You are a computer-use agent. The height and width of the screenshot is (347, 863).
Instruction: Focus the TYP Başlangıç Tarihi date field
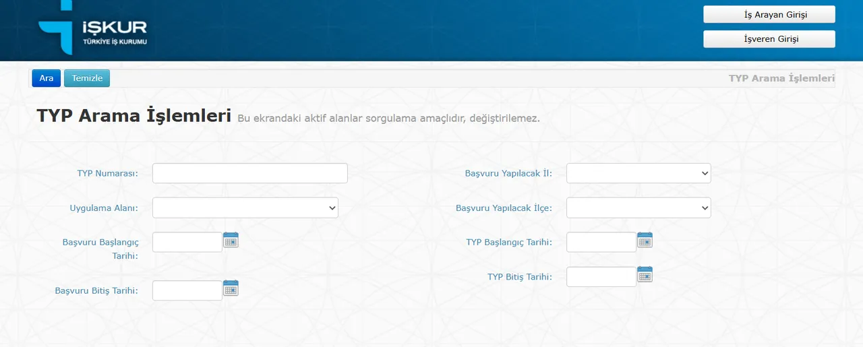[601, 242]
